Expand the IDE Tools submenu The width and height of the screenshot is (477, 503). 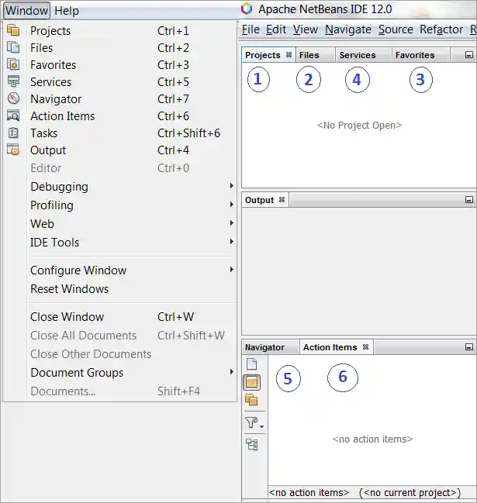pos(231,242)
